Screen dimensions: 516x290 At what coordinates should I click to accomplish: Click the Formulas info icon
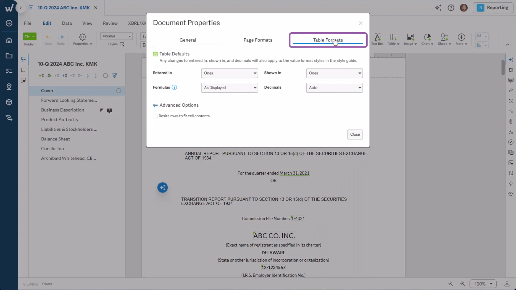tap(174, 88)
